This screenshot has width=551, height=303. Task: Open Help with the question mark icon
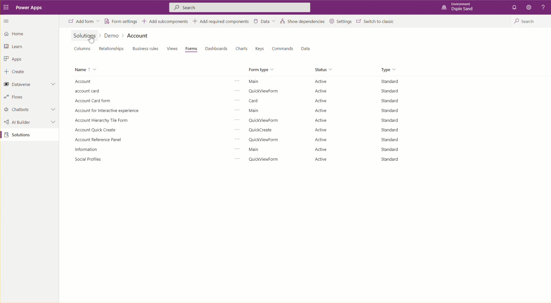tap(543, 7)
